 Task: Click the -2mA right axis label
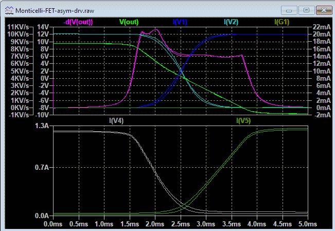pos(322,115)
